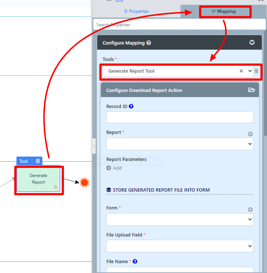The width and height of the screenshot is (267, 273).
Task: Click the Search Properties field
Action: click(x=179, y=25)
